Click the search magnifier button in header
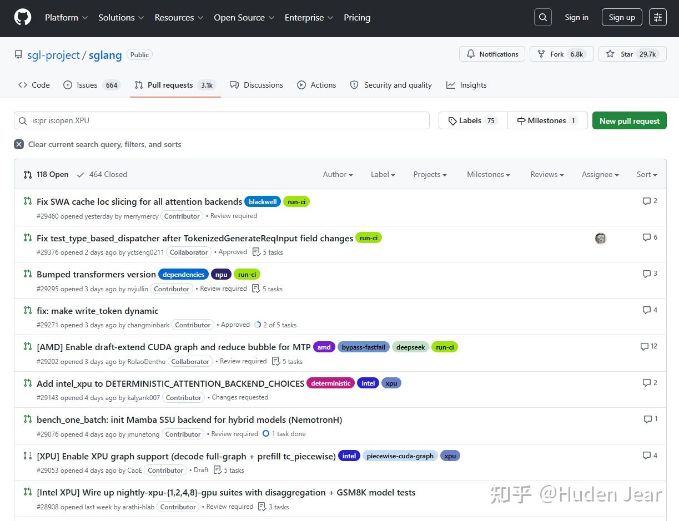The image size is (679, 521). point(544,17)
